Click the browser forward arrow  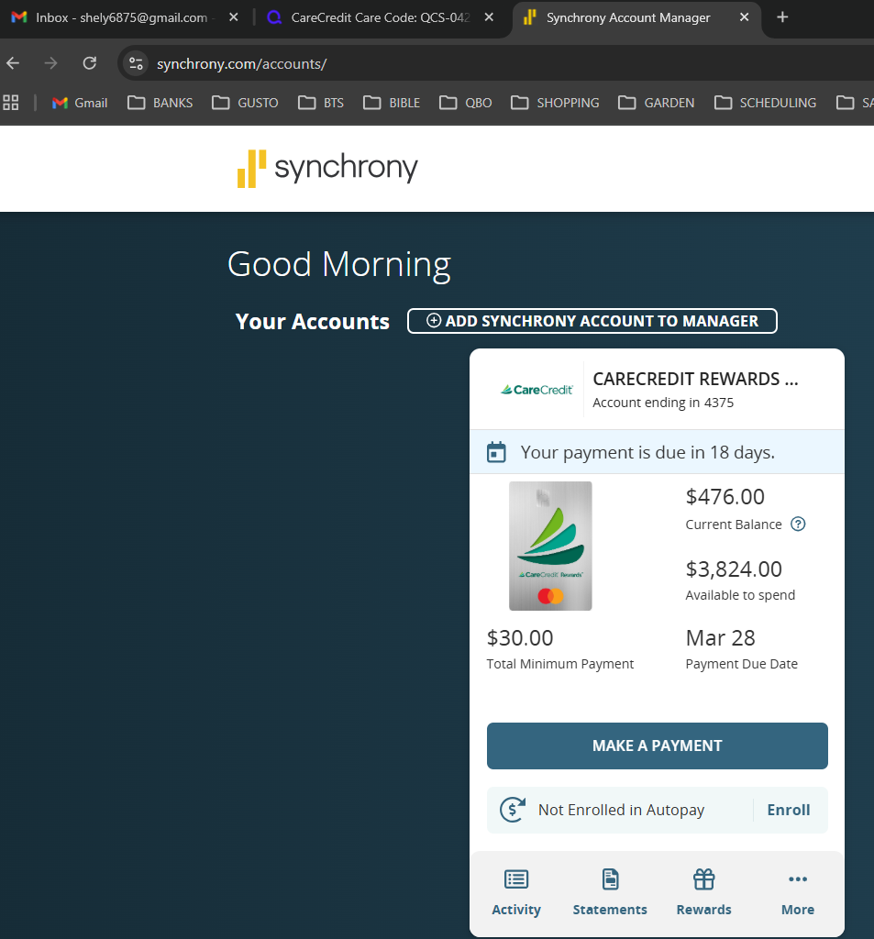pos(51,63)
